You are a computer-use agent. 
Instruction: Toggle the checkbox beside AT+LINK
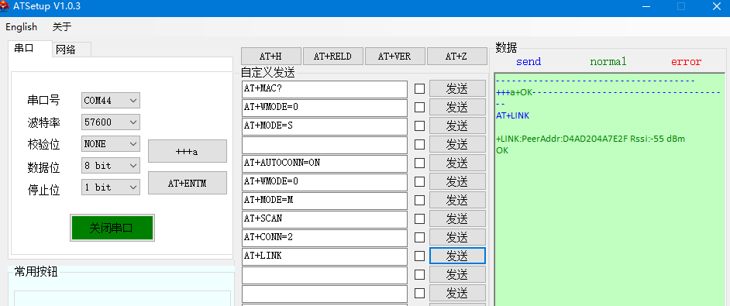(x=419, y=256)
